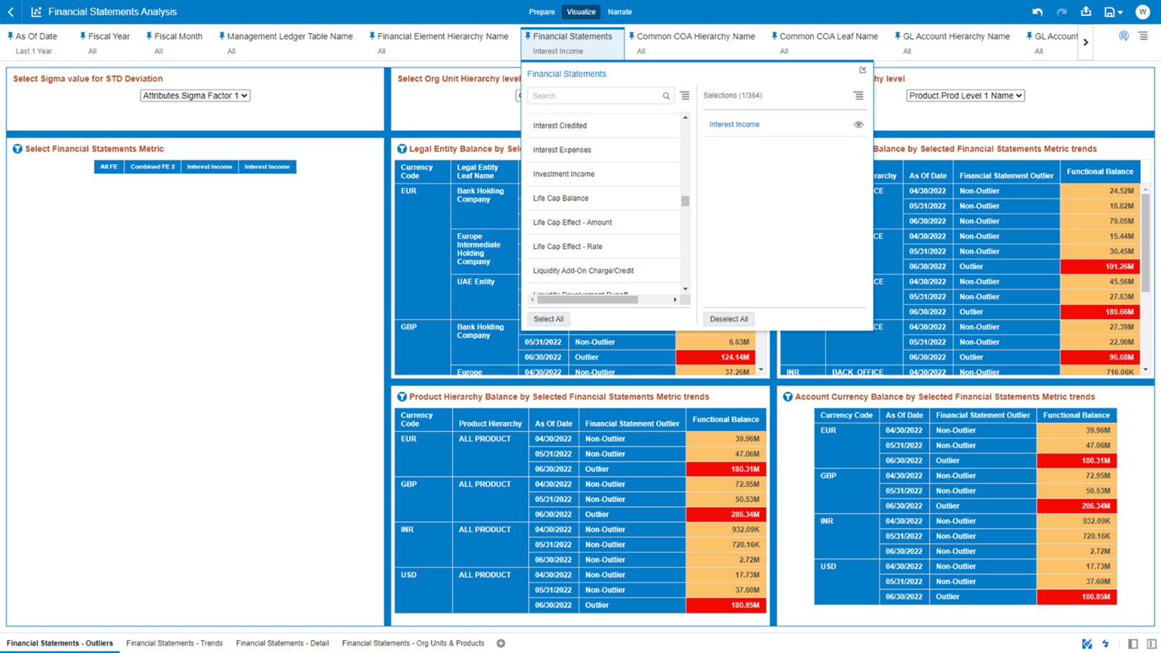Expand the filter bar overflow chevron
Image resolution: width=1161 pixels, height=653 pixels.
(x=1086, y=42)
